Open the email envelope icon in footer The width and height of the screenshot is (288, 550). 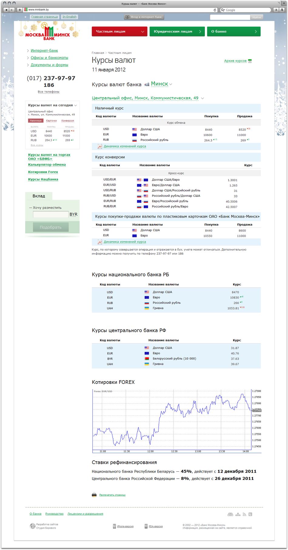click(x=230, y=514)
